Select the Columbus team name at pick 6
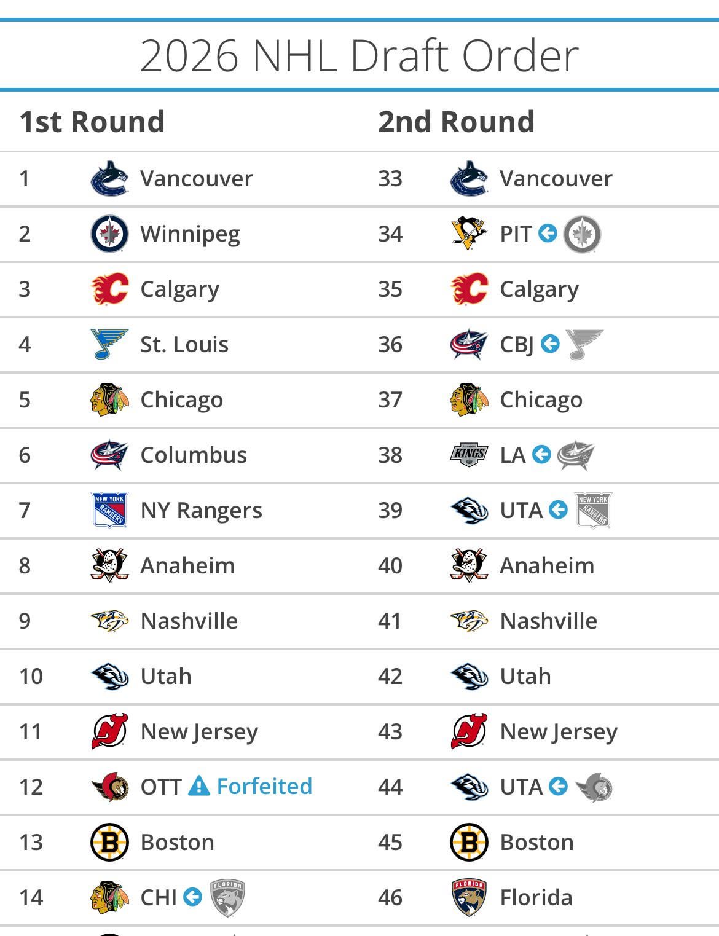The height and width of the screenshot is (936, 719). [x=194, y=455]
